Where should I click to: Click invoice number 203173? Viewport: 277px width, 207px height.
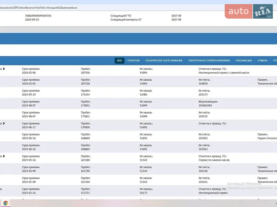click(x=203, y=95)
